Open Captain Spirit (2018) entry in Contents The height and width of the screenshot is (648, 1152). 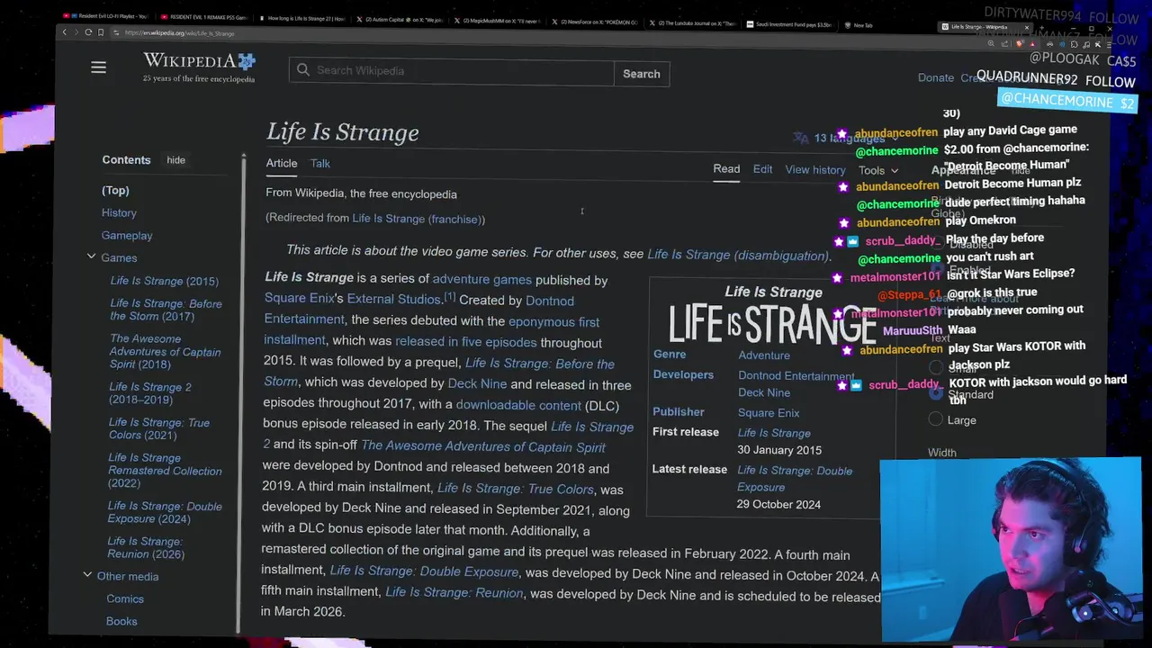click(165, 351)
